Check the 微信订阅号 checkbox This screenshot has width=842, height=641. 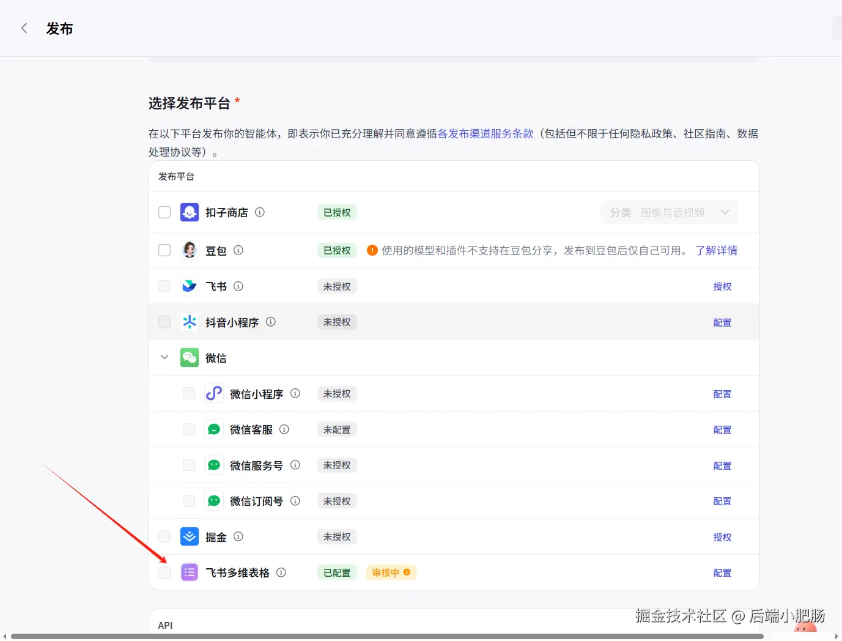click(189, 501)
